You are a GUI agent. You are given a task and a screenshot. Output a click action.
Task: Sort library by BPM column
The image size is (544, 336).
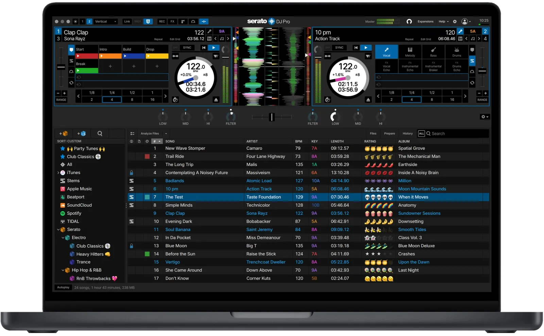299,142
